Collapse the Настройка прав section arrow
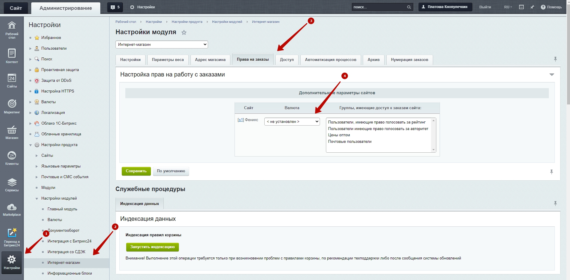This screenshot has width=570, height=280. (552, 75)
